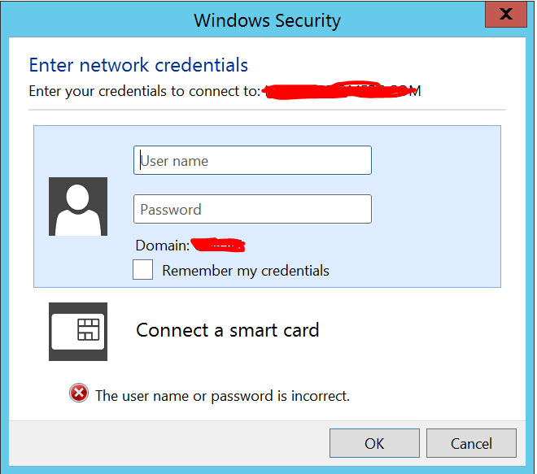Click the Domain label text
537x474 pixels.
[x=162, y=245]
